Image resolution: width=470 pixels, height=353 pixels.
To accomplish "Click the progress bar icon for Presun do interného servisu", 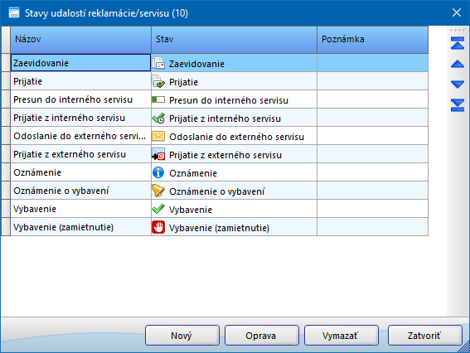I will [158, 99].
